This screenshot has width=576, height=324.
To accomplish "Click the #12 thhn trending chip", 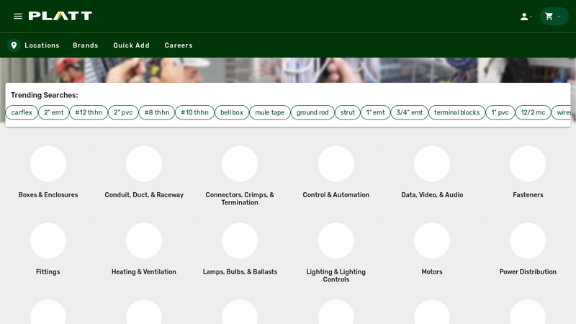I will (x=89, y=112).
